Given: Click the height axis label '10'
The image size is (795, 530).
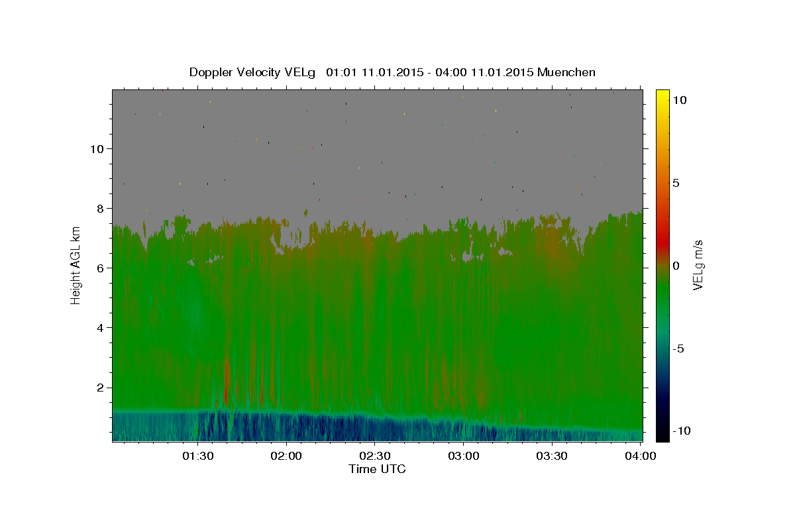Looking at the screenshot, I should (x=99, y=148).
